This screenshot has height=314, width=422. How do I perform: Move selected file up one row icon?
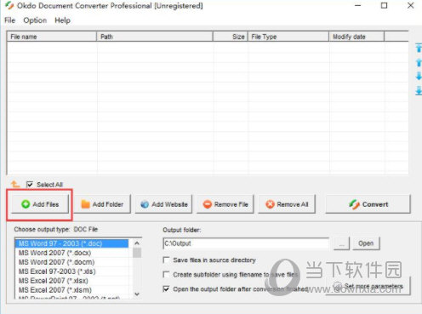(419, 62)
